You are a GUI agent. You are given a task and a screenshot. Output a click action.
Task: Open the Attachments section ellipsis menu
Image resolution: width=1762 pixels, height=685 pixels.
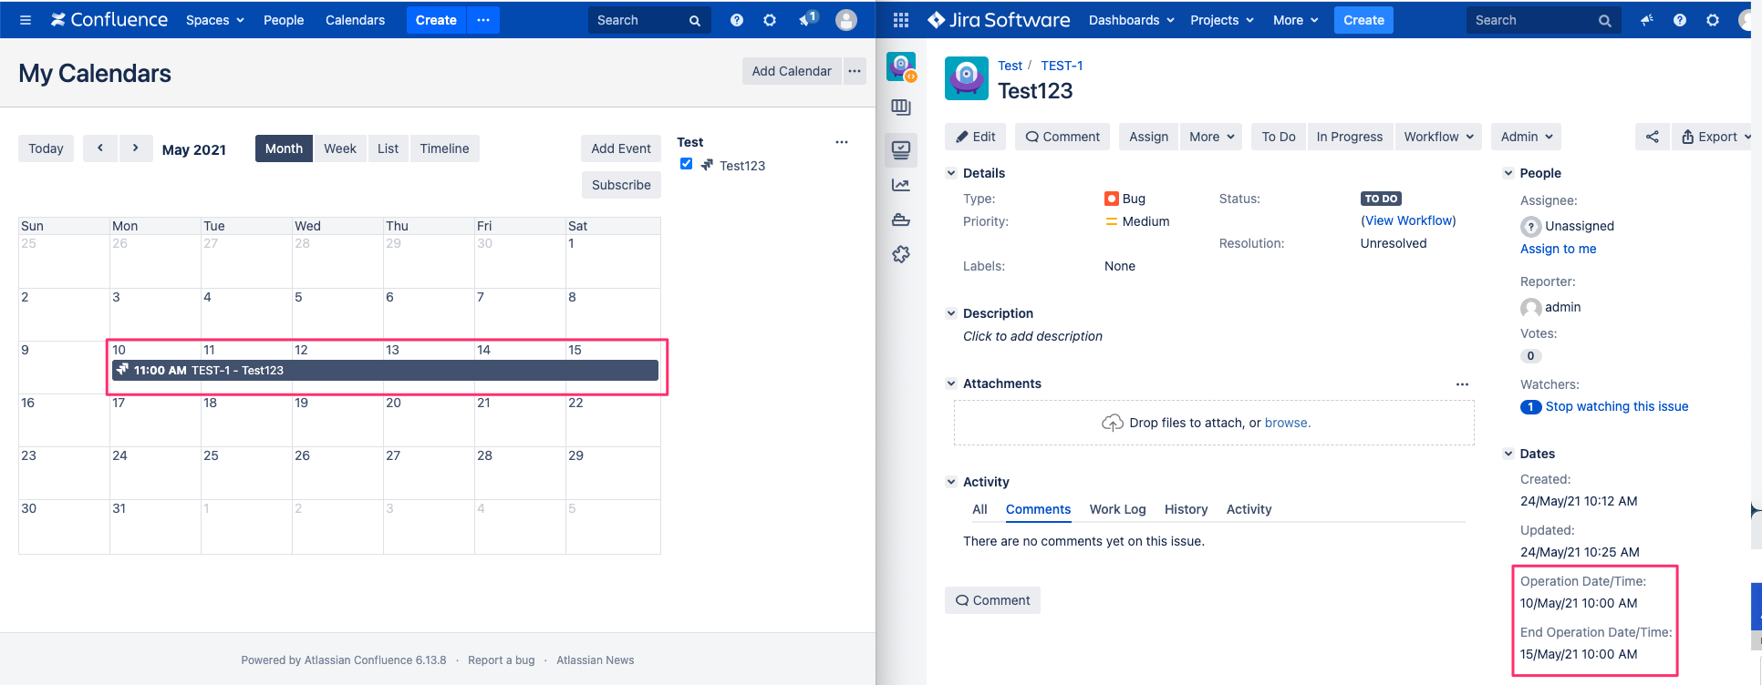click(1462, 384)
